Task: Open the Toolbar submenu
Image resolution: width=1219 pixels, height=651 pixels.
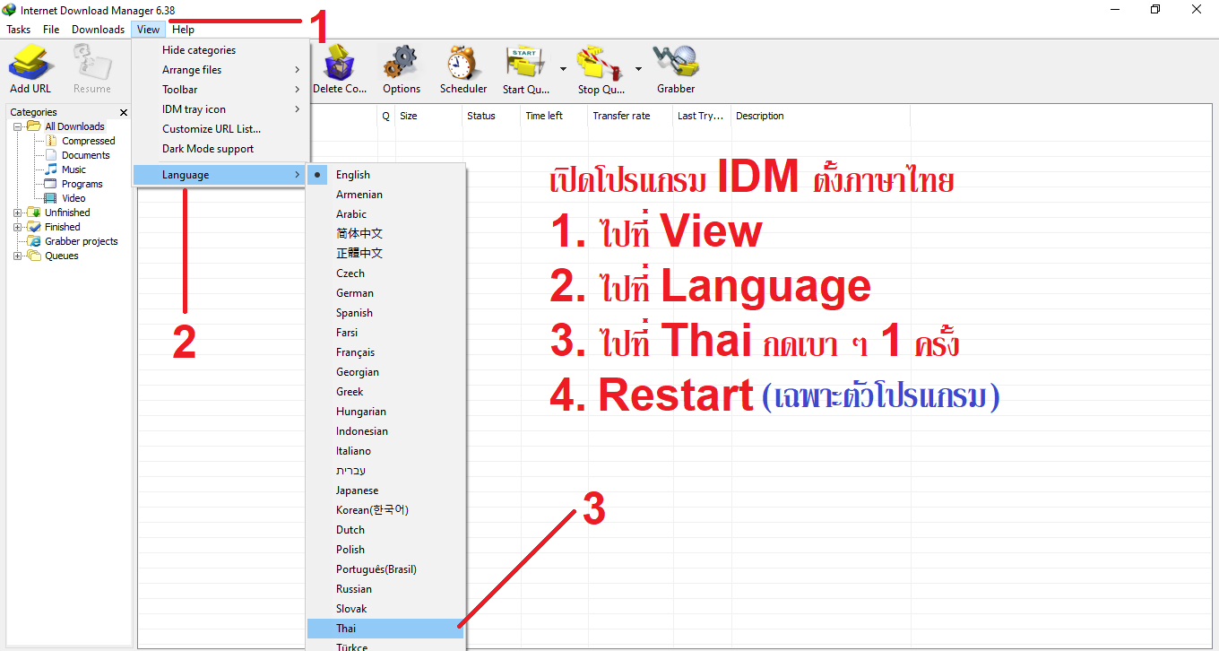Action: click(x=221, y=90)
